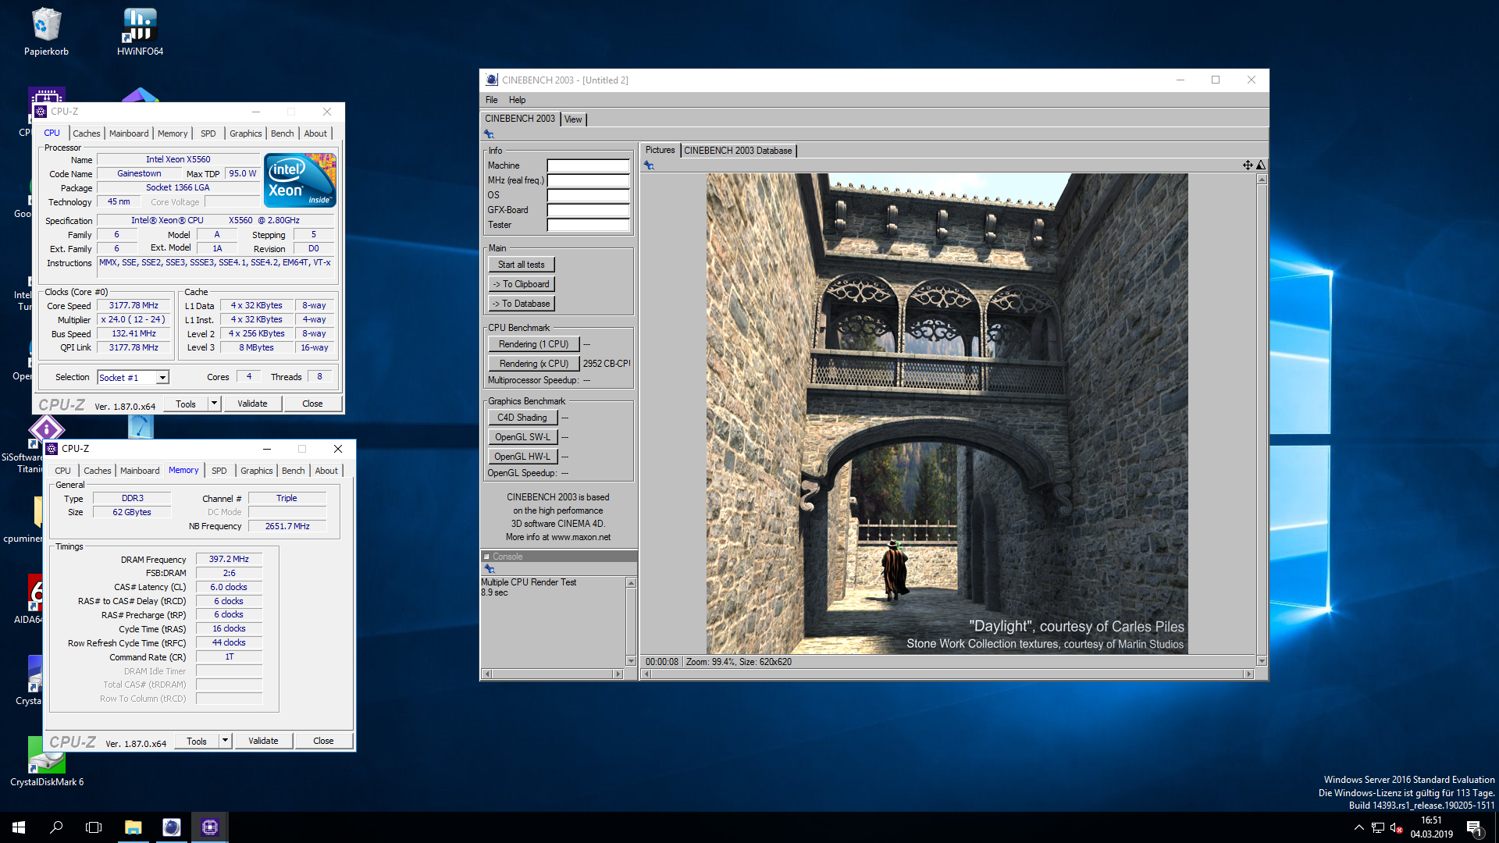Open the volume tray icon
This screenshot has height=843, width=1499.
pyautogui.click(x=1397, y=827)
